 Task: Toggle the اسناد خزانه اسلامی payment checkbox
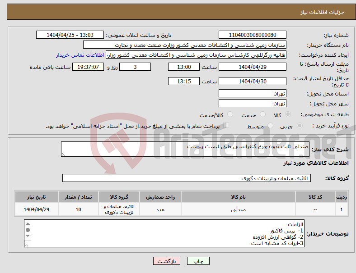coord(226,125)
